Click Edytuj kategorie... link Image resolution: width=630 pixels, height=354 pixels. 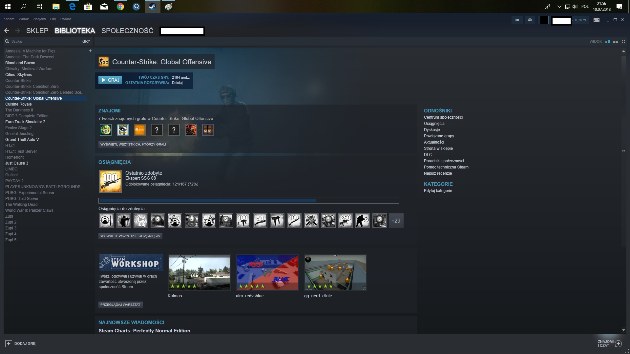[x=439, y=190]
